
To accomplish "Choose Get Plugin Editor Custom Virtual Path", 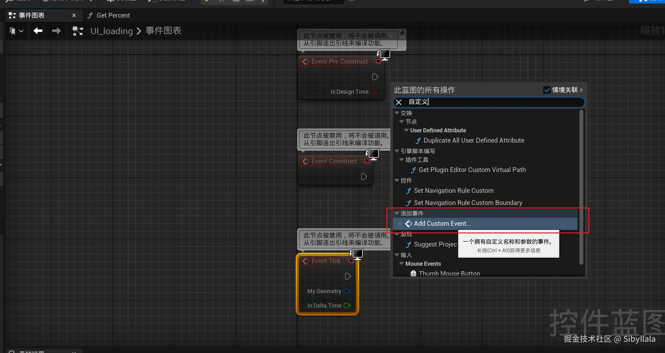I will click(x=472, y=170).
